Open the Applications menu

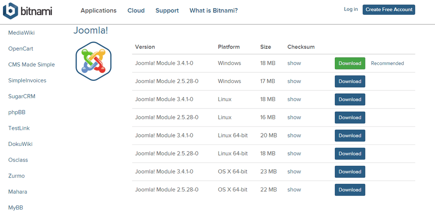click(x=98, y=11)
